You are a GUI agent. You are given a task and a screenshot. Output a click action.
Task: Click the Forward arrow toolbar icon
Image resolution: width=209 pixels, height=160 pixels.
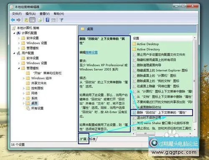[18, 20]
